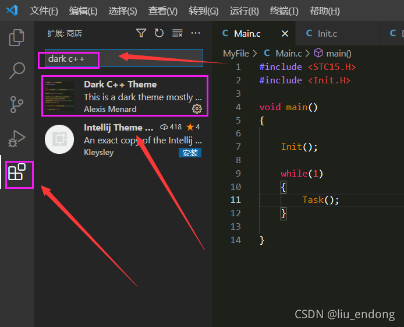The image size is (404, 327).
Task: Click the Intellij Theme extension logo
Action: [59, 139]
